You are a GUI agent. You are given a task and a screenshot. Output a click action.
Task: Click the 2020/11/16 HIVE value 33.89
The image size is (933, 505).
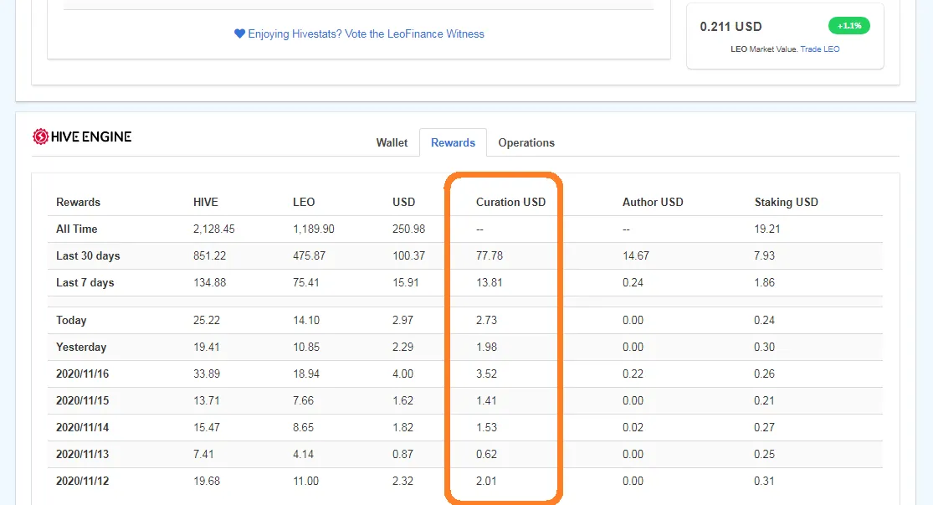[x=207, y=374]
